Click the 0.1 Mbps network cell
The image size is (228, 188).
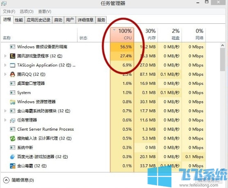coord(194,156)
